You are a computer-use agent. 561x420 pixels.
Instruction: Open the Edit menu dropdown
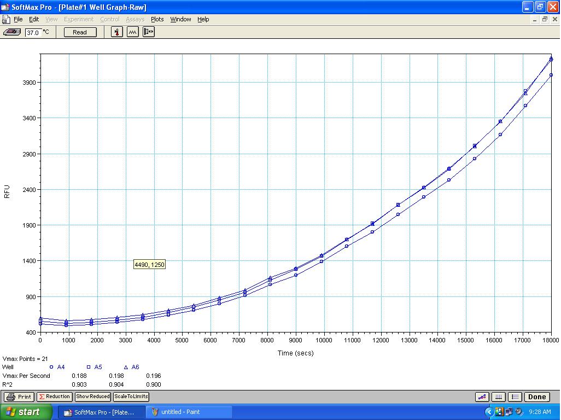(x=34, y=19)
